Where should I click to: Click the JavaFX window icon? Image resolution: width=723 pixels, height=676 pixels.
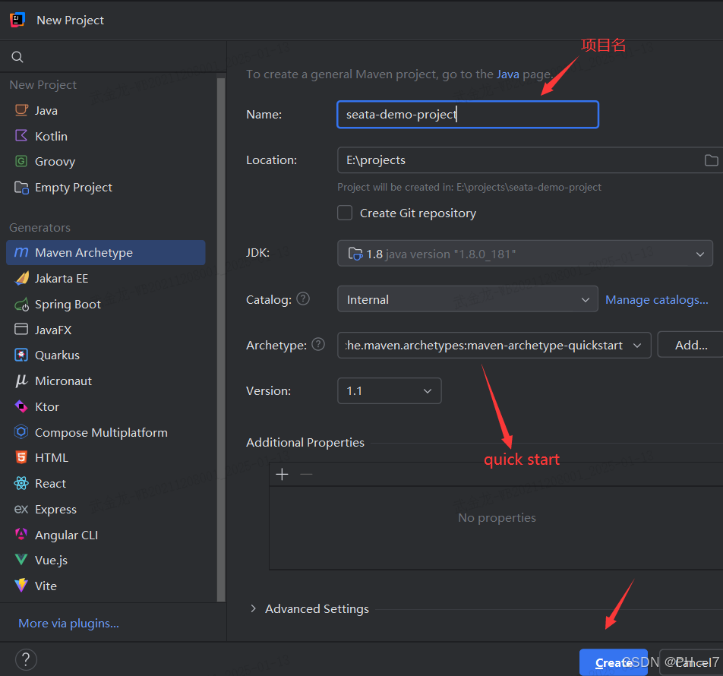click(21, 329)
